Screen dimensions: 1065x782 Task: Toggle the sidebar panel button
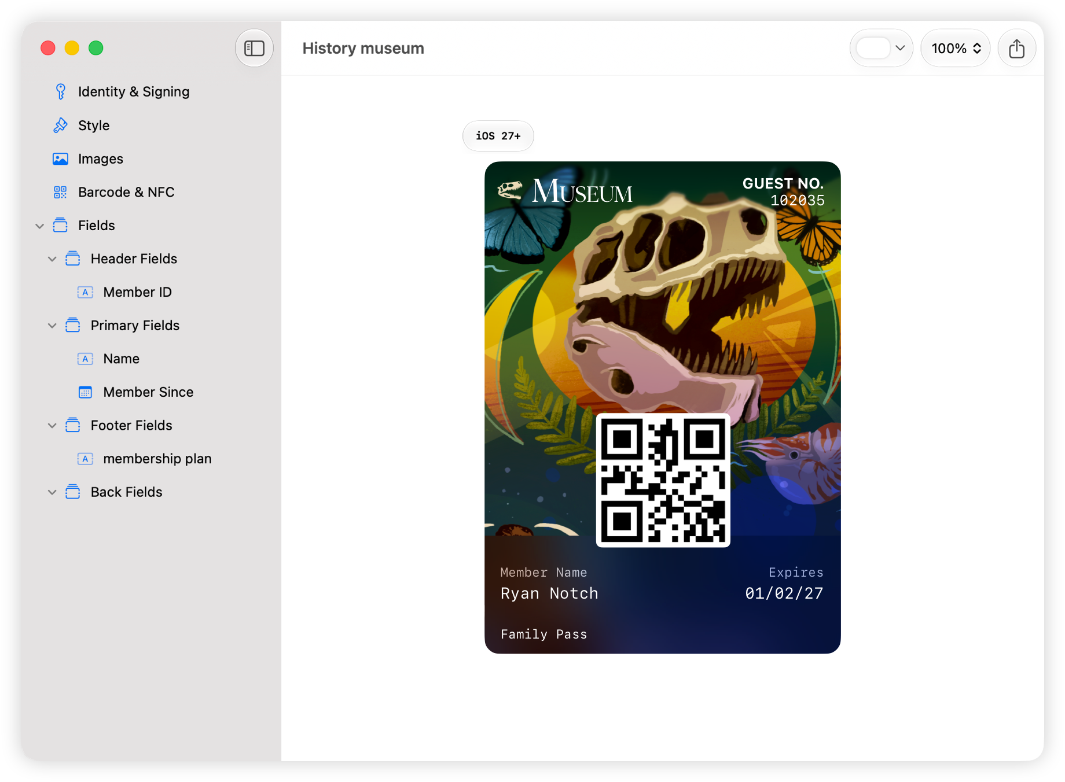[x=254, y=48]
